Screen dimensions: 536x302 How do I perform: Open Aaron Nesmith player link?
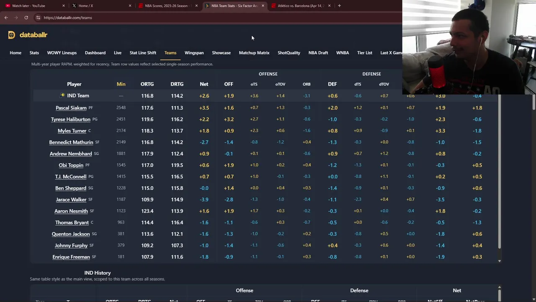click(x=71, y=211)
